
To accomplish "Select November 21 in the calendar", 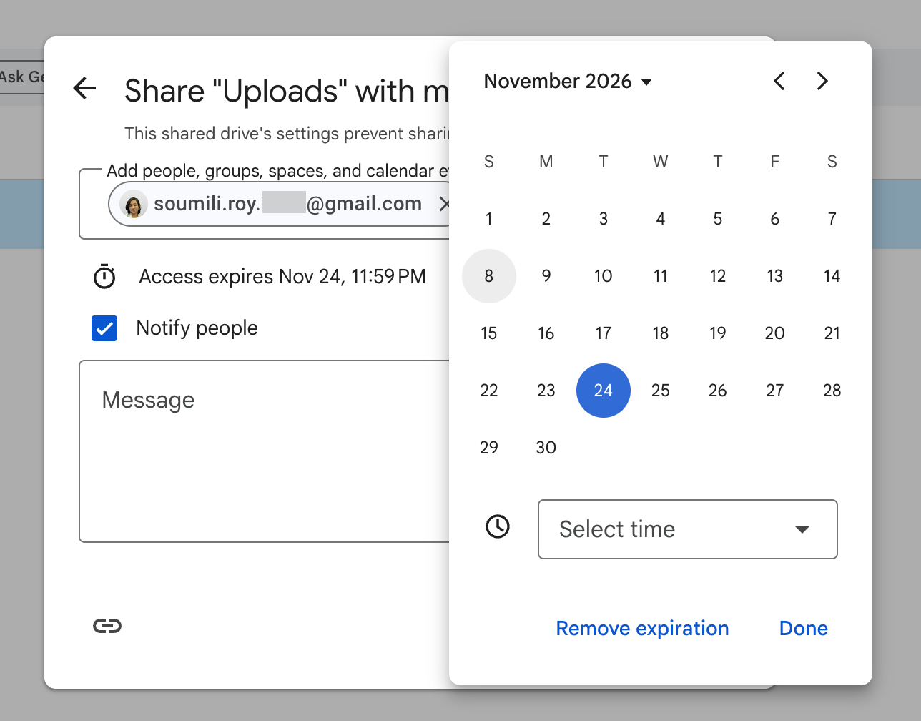I will (832, 333).
